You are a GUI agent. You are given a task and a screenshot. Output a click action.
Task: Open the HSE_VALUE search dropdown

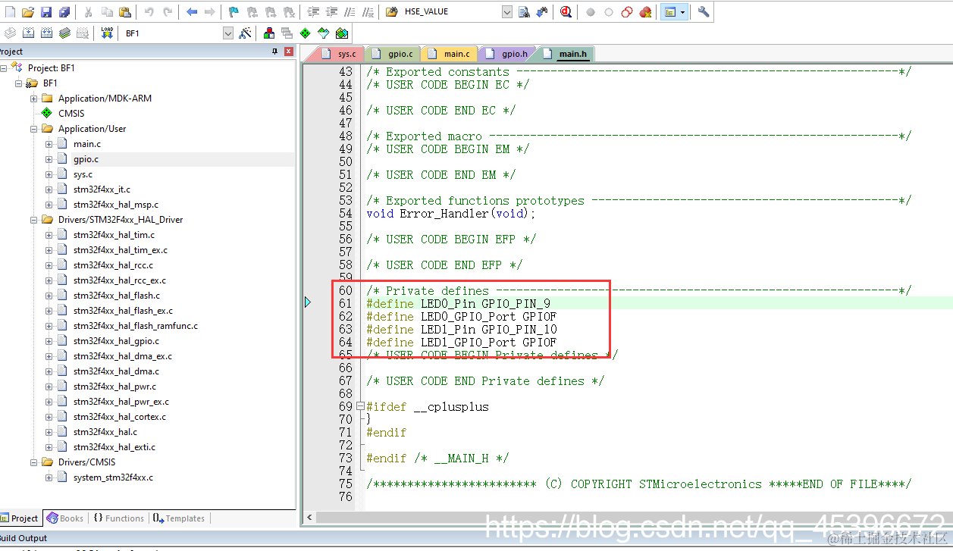(507, 12)
